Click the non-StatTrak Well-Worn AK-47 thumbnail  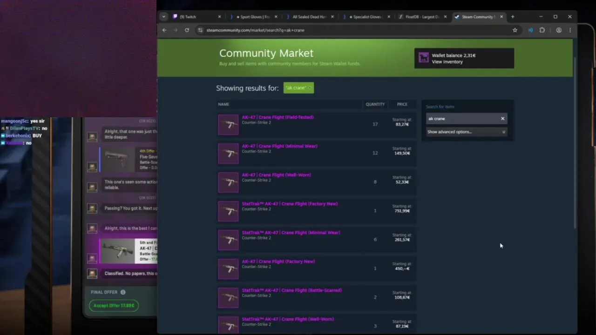(228, 182)
